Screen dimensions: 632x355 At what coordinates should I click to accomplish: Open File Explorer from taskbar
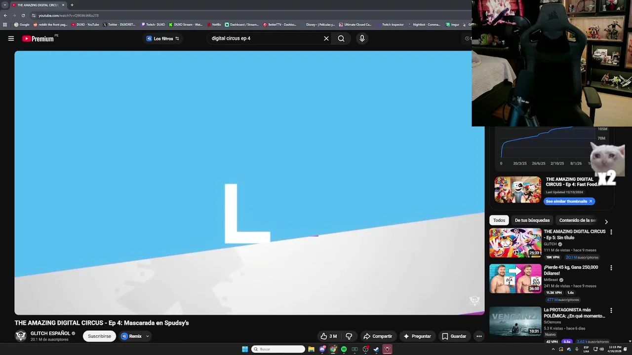point(311,349)
